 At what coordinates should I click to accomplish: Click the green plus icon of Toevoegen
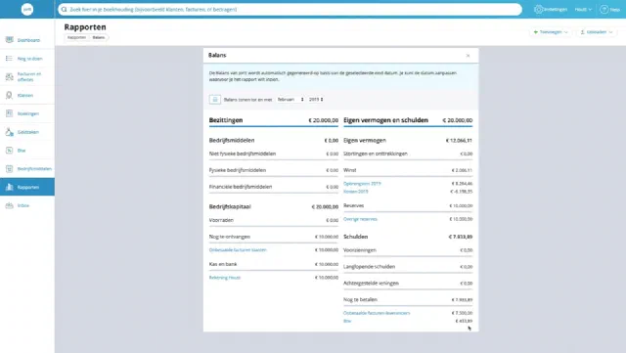pyautogui.click(x=535, y=32)
